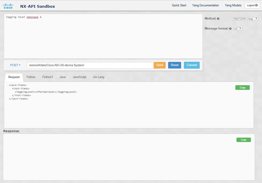Copy the Request payload
Screen dimensions: 262x183
242,87
